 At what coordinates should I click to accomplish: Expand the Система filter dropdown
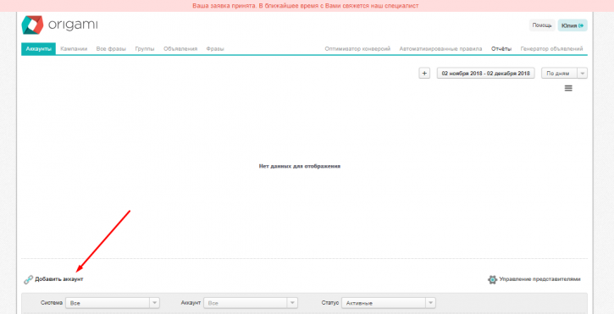(x=113, y=303)
